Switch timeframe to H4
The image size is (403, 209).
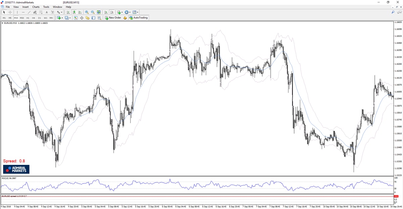click(x=34, y=18)
